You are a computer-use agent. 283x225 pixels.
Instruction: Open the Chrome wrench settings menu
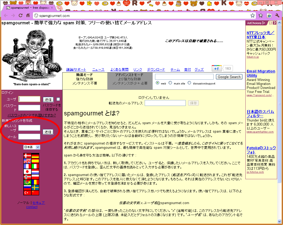pos(277,15)
